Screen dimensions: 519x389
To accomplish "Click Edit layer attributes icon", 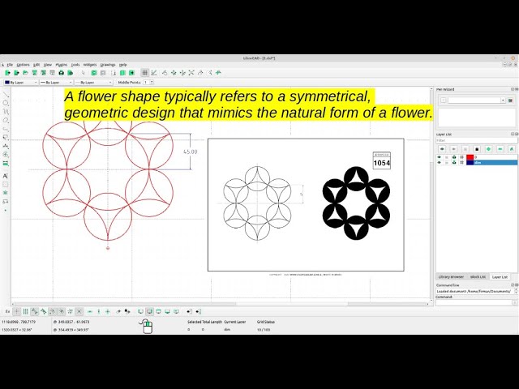I will point(512,149).
